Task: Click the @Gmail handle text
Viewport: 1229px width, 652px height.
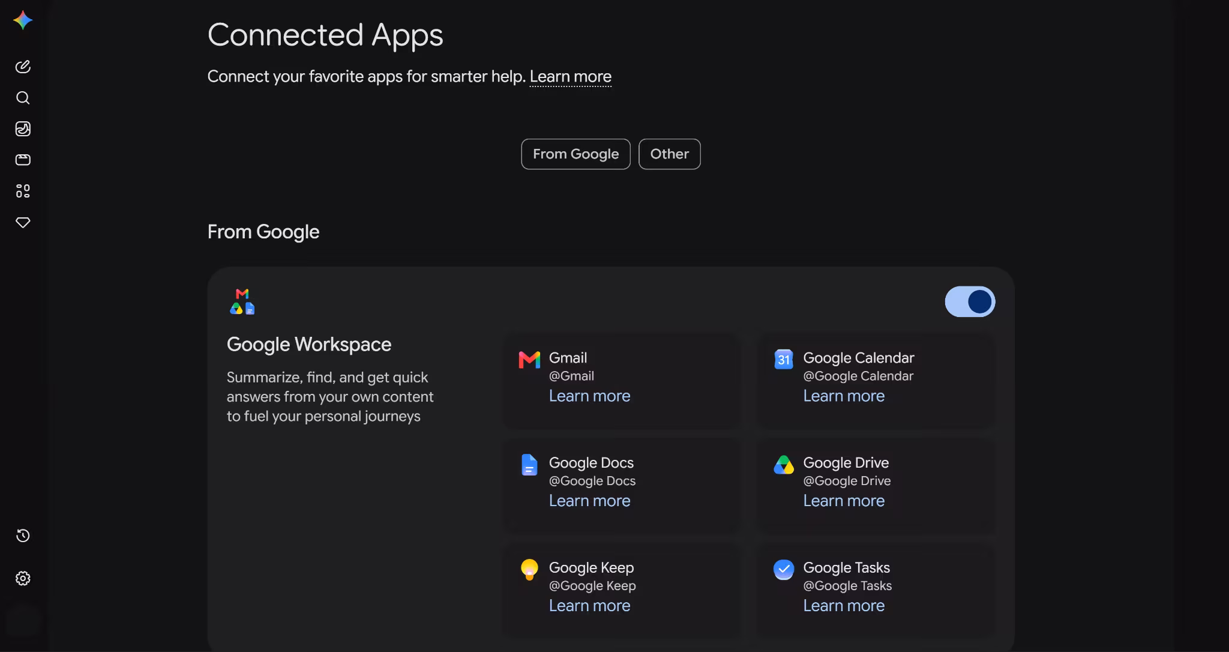Action: pyautogui.click(x=571, y=376)
